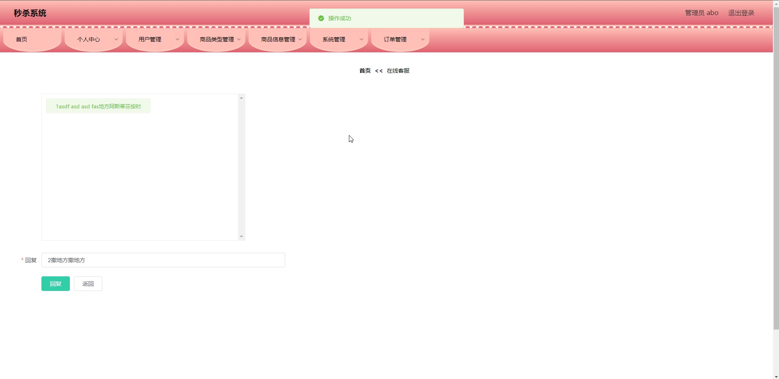
Task: Click 首页 in the breadcrumb trail
Action: tap(364, 70)
